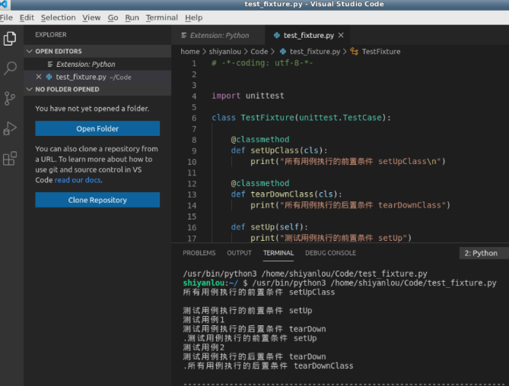Click line number 13 in the gutter
The width and height of the screenshot is (509, 386).
tap(192, 195)
